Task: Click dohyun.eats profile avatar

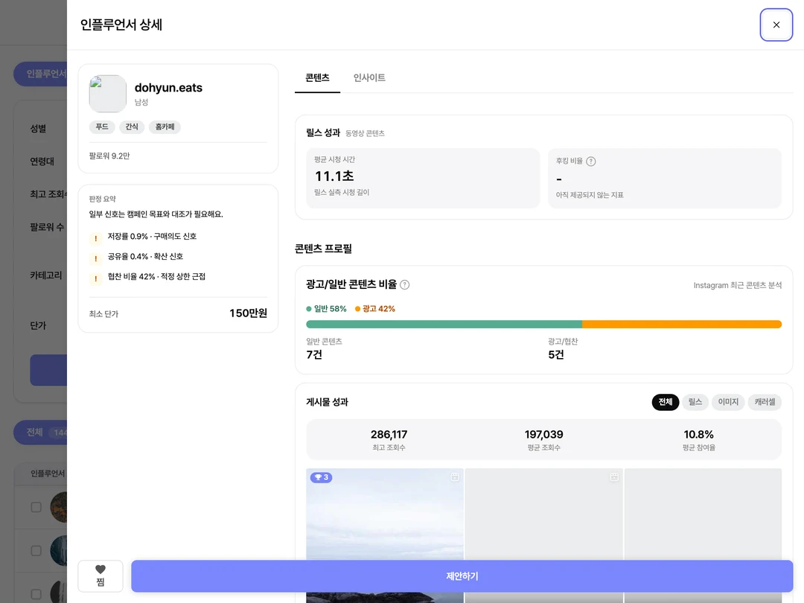Action: click(x=108, y=94)
